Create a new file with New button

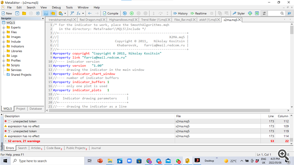(7, 13)
